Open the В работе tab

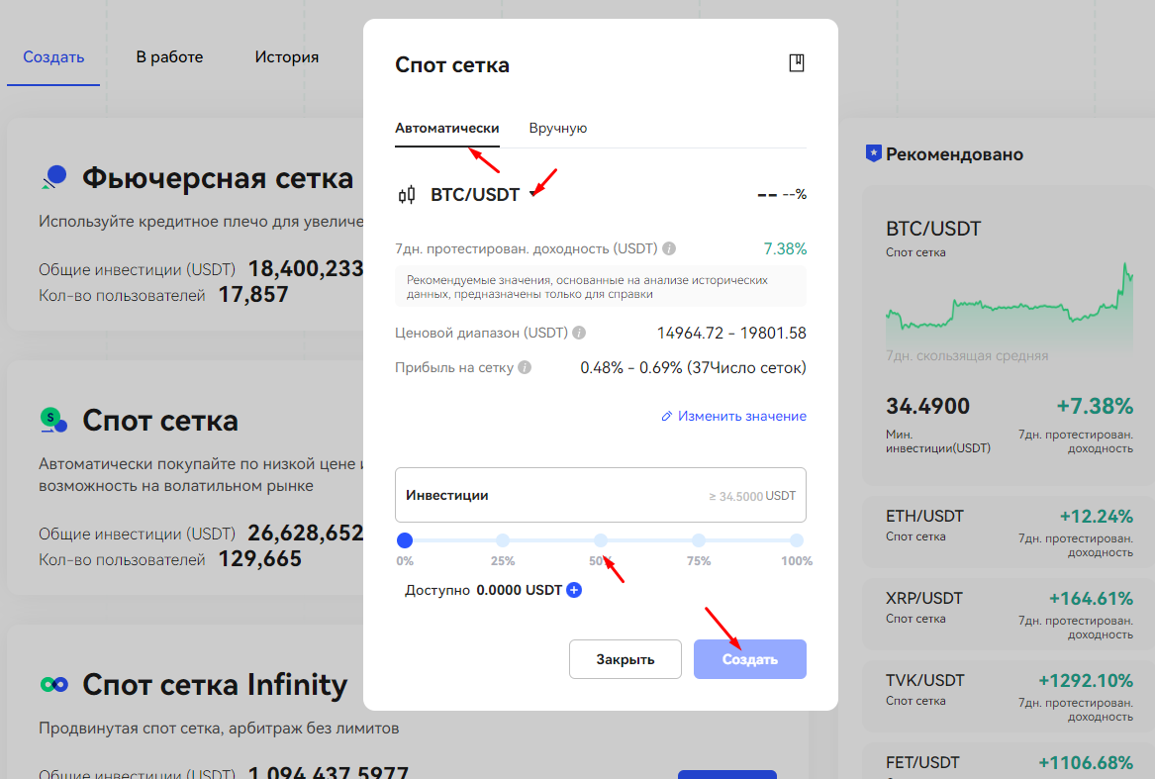[x=169, y=56]
